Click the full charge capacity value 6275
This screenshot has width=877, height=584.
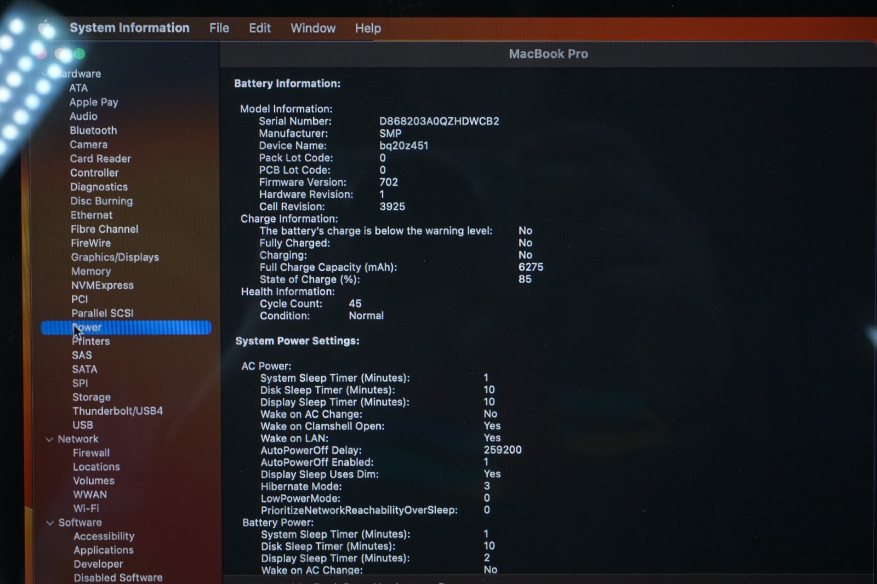click(531, 267)
